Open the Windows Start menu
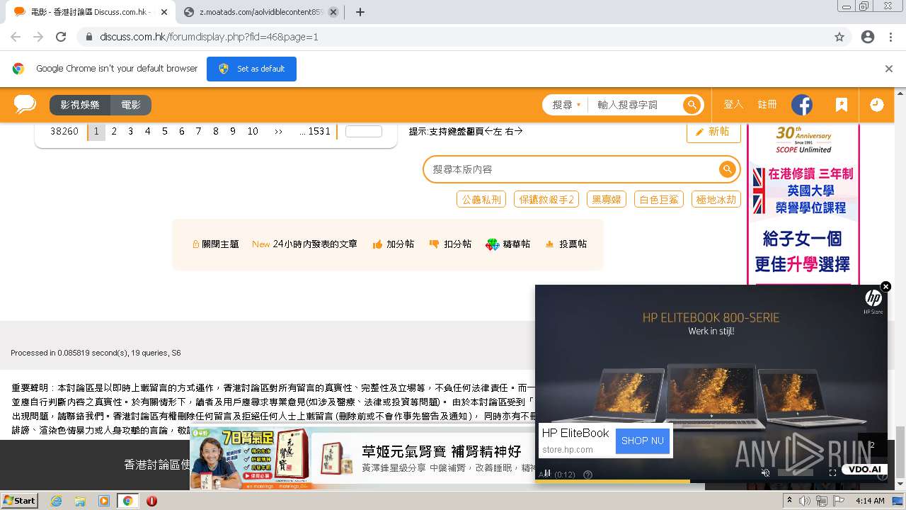 (x=20, y=500)
